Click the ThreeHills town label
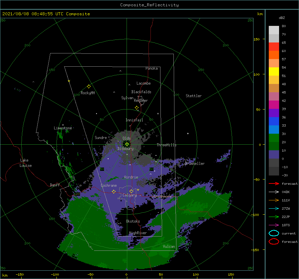This screenshot has height=279, width=299. pos(167,145)
